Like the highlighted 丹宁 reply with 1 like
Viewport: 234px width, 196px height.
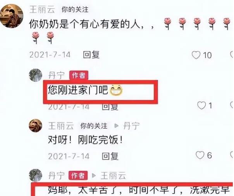tap(201, 105)
